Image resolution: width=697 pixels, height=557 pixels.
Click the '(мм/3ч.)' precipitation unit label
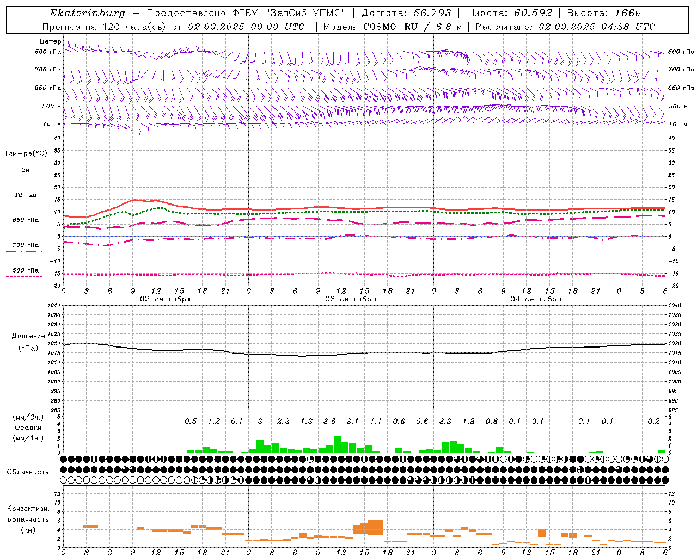click(28, 417)
